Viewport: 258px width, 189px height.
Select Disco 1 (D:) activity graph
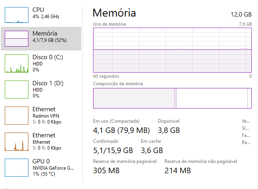click(17, 90)
